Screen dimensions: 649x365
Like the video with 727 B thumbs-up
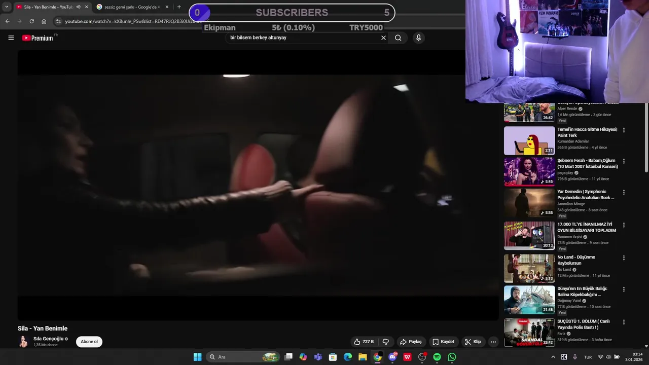coord(364,342)
